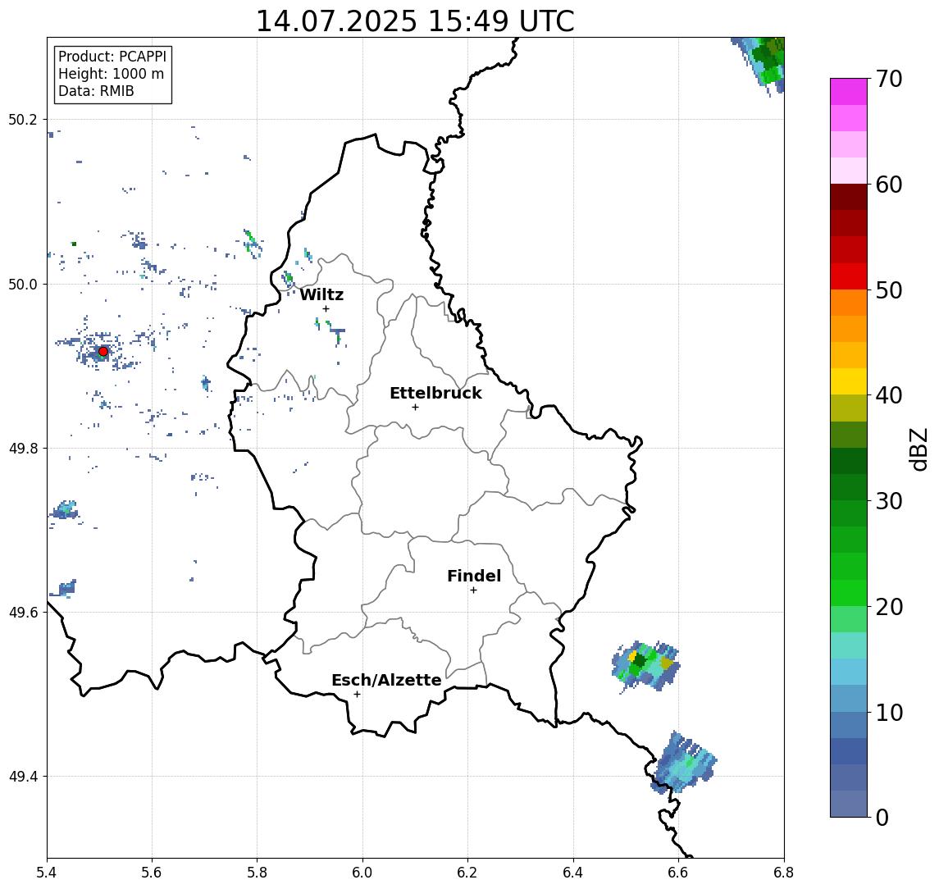Click the 40 tick label on the colorbar
The width and height of the screenshot is (939, 889).
pyautogui.click(x=888, y=395)
